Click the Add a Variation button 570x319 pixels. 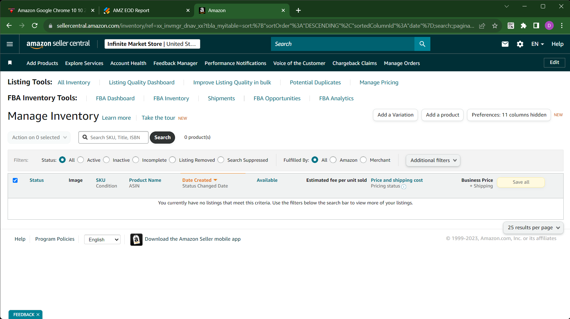tap(395, 115)
